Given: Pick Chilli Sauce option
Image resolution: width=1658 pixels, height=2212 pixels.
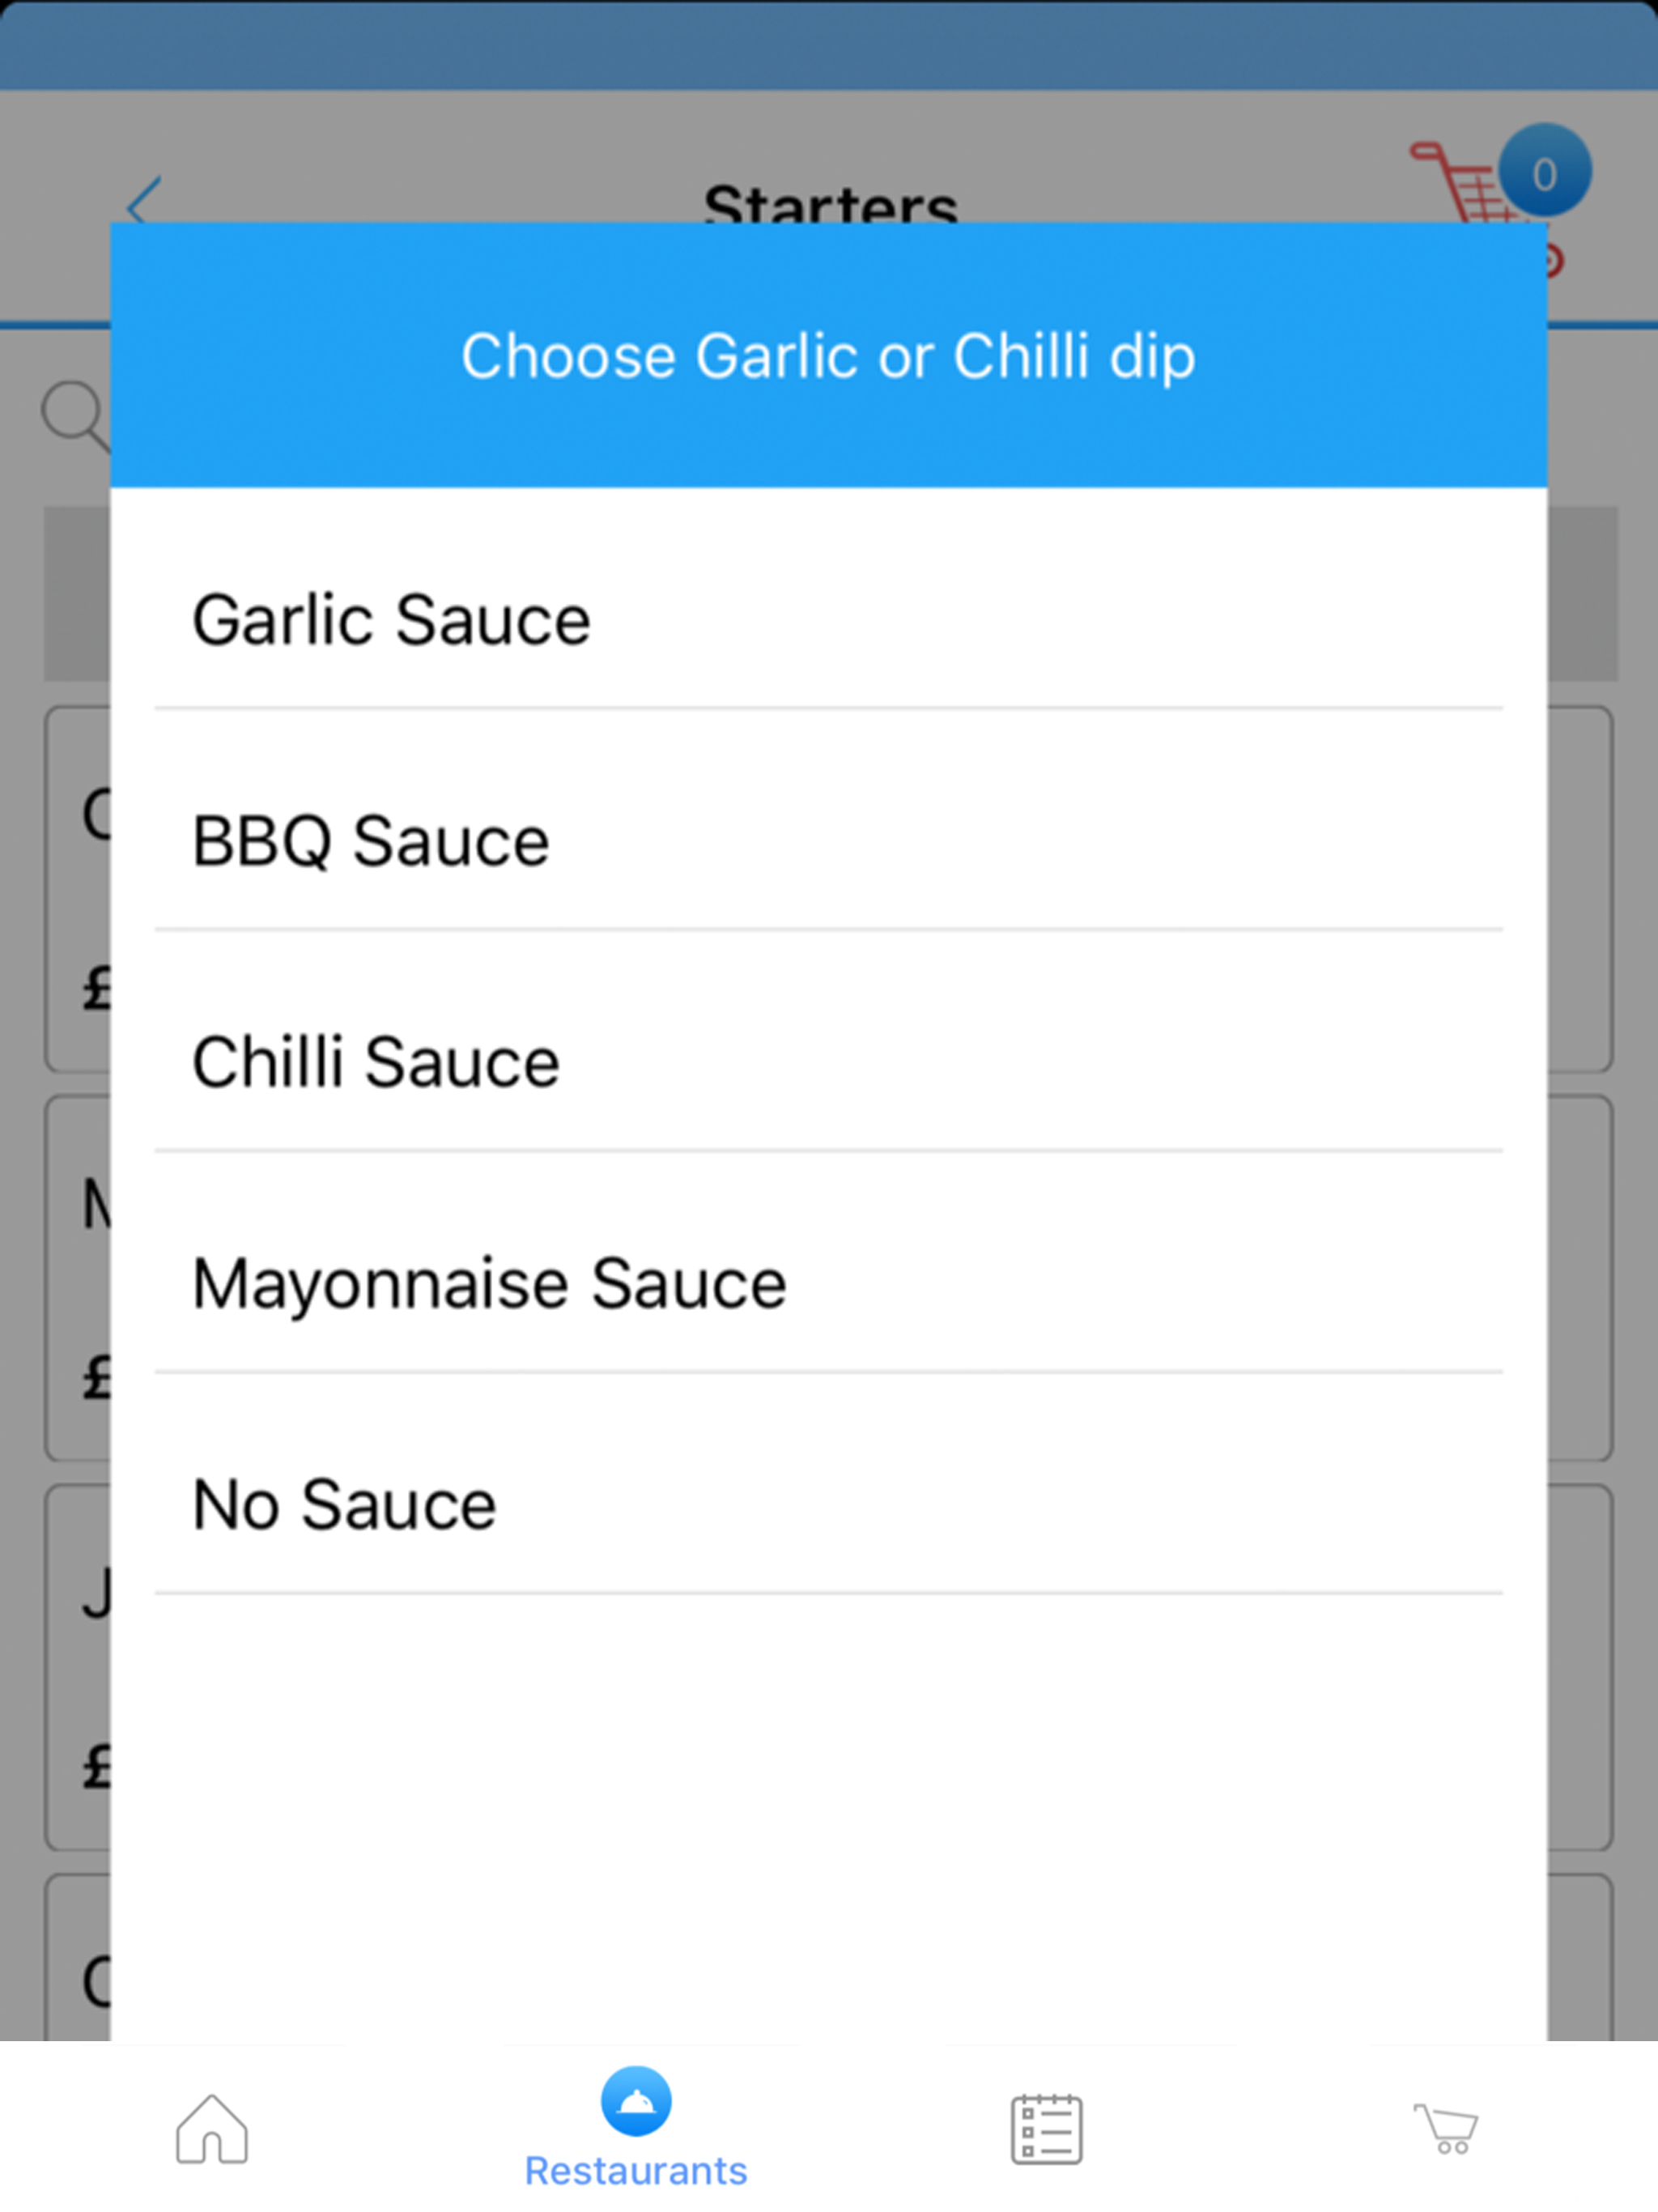Looking at the screenshot, I should (828, 1062).
